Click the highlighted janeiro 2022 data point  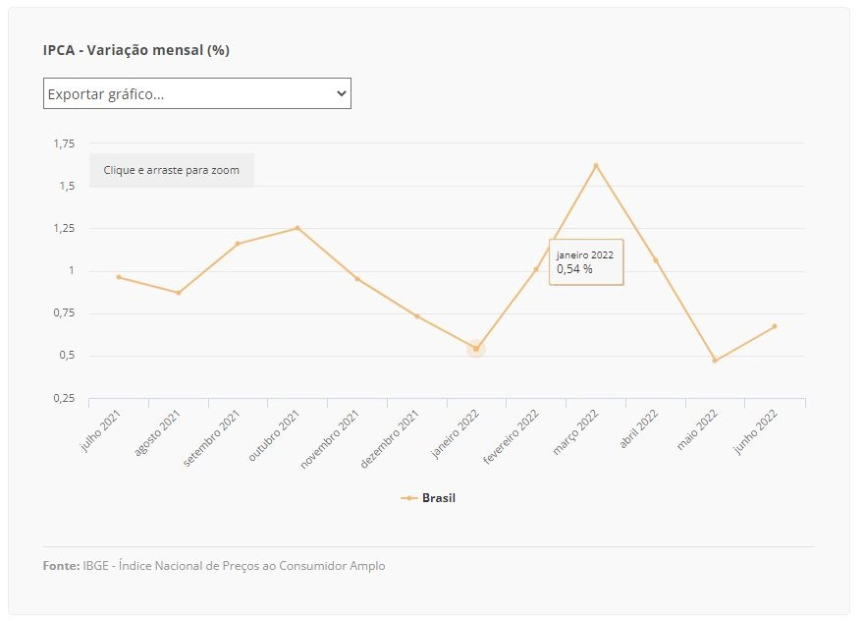(x=476, y=349)
